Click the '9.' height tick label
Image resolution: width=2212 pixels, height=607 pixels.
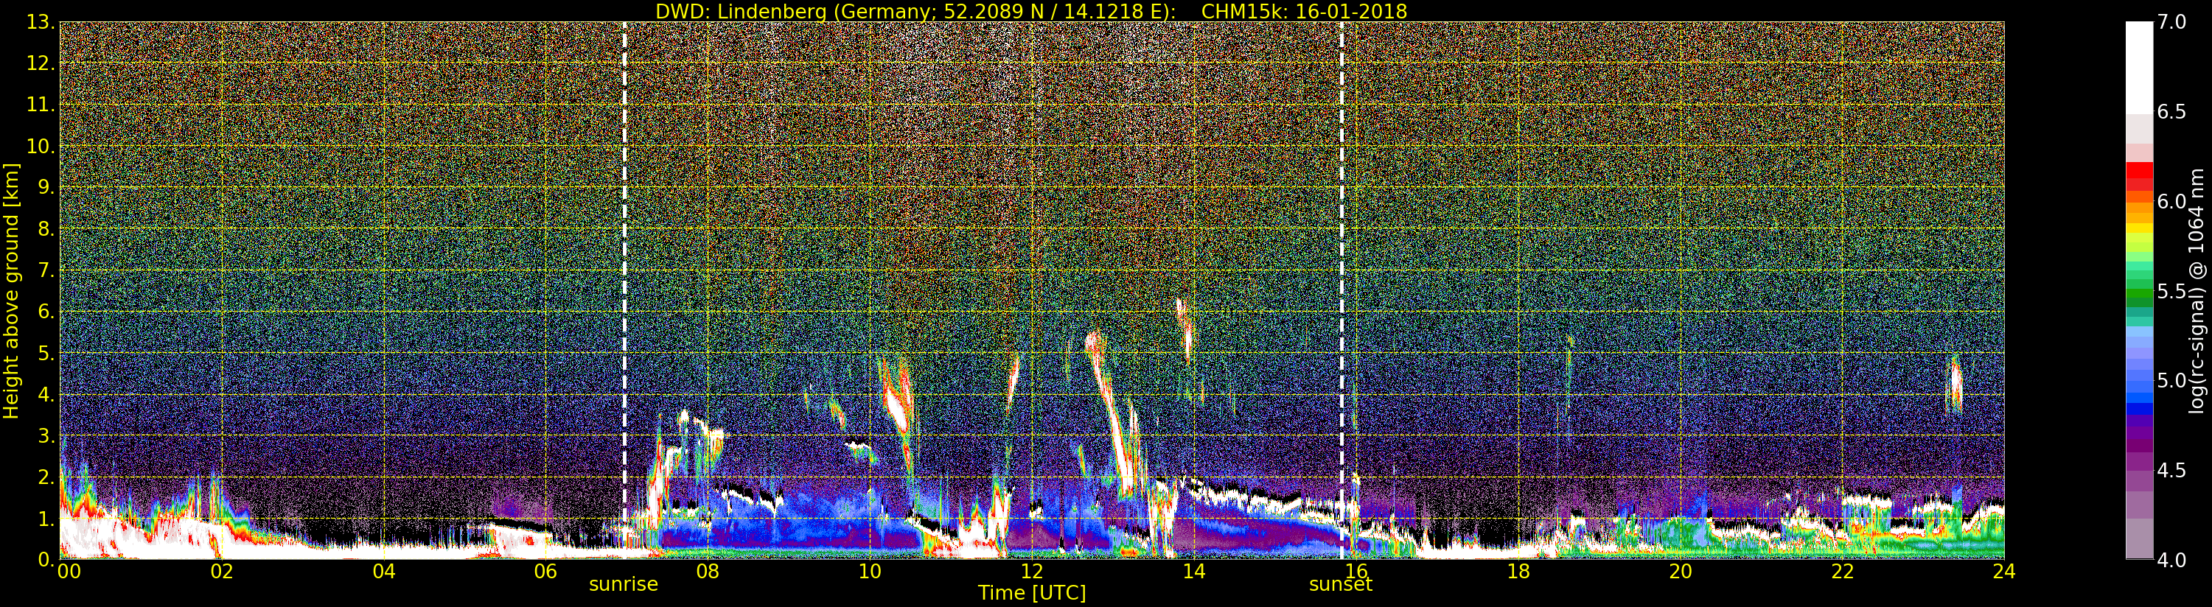tap(46, 187)
